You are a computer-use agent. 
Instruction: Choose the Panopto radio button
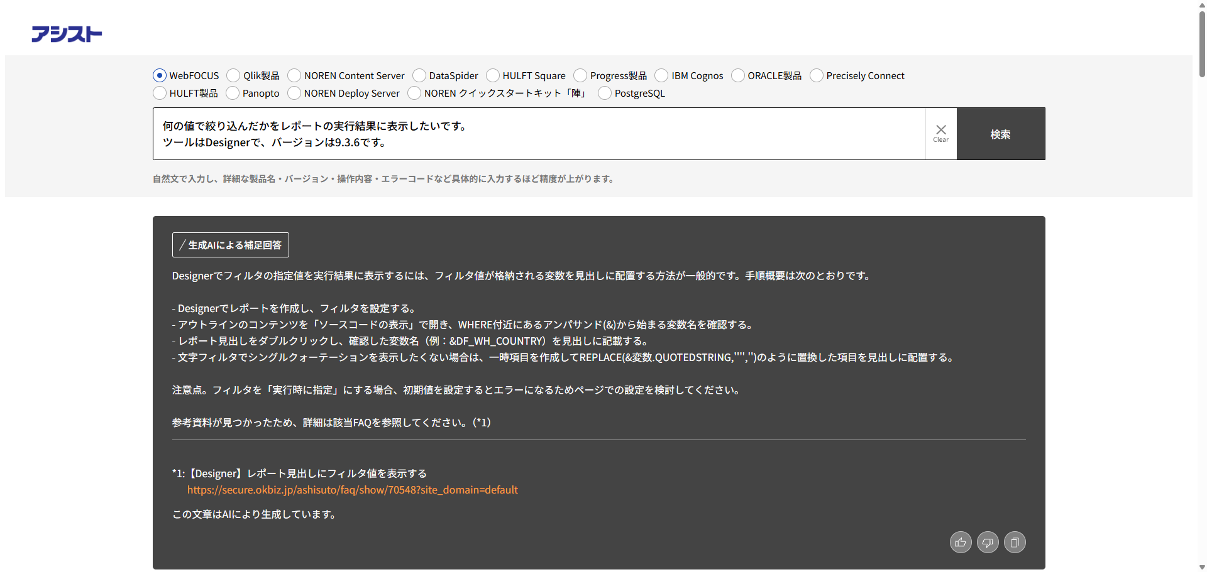(233, 93)
